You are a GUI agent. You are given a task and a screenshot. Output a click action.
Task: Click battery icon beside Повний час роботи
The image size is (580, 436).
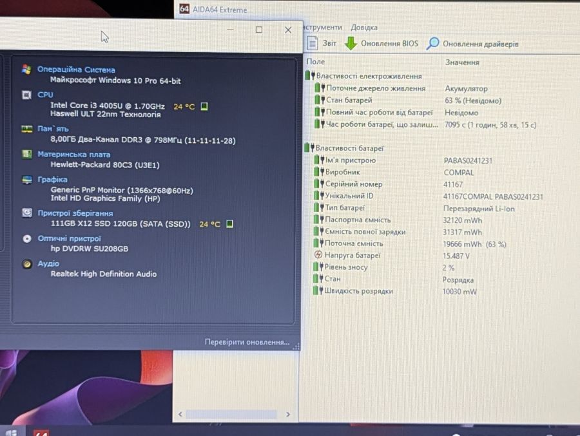(319, 112)
